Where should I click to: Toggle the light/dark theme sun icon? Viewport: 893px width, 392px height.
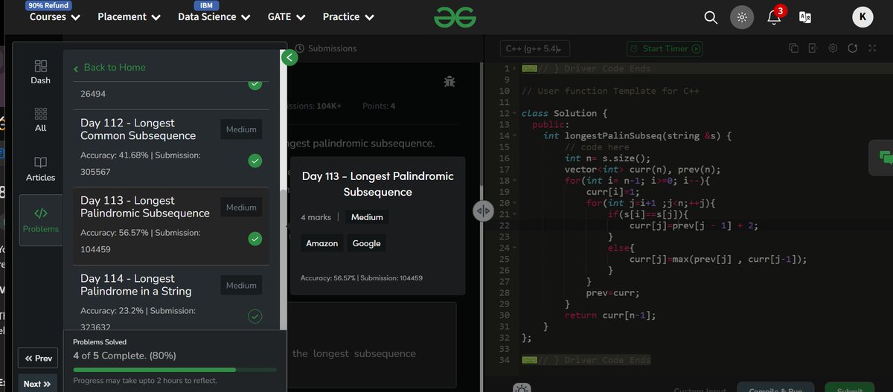pos(742,17)
